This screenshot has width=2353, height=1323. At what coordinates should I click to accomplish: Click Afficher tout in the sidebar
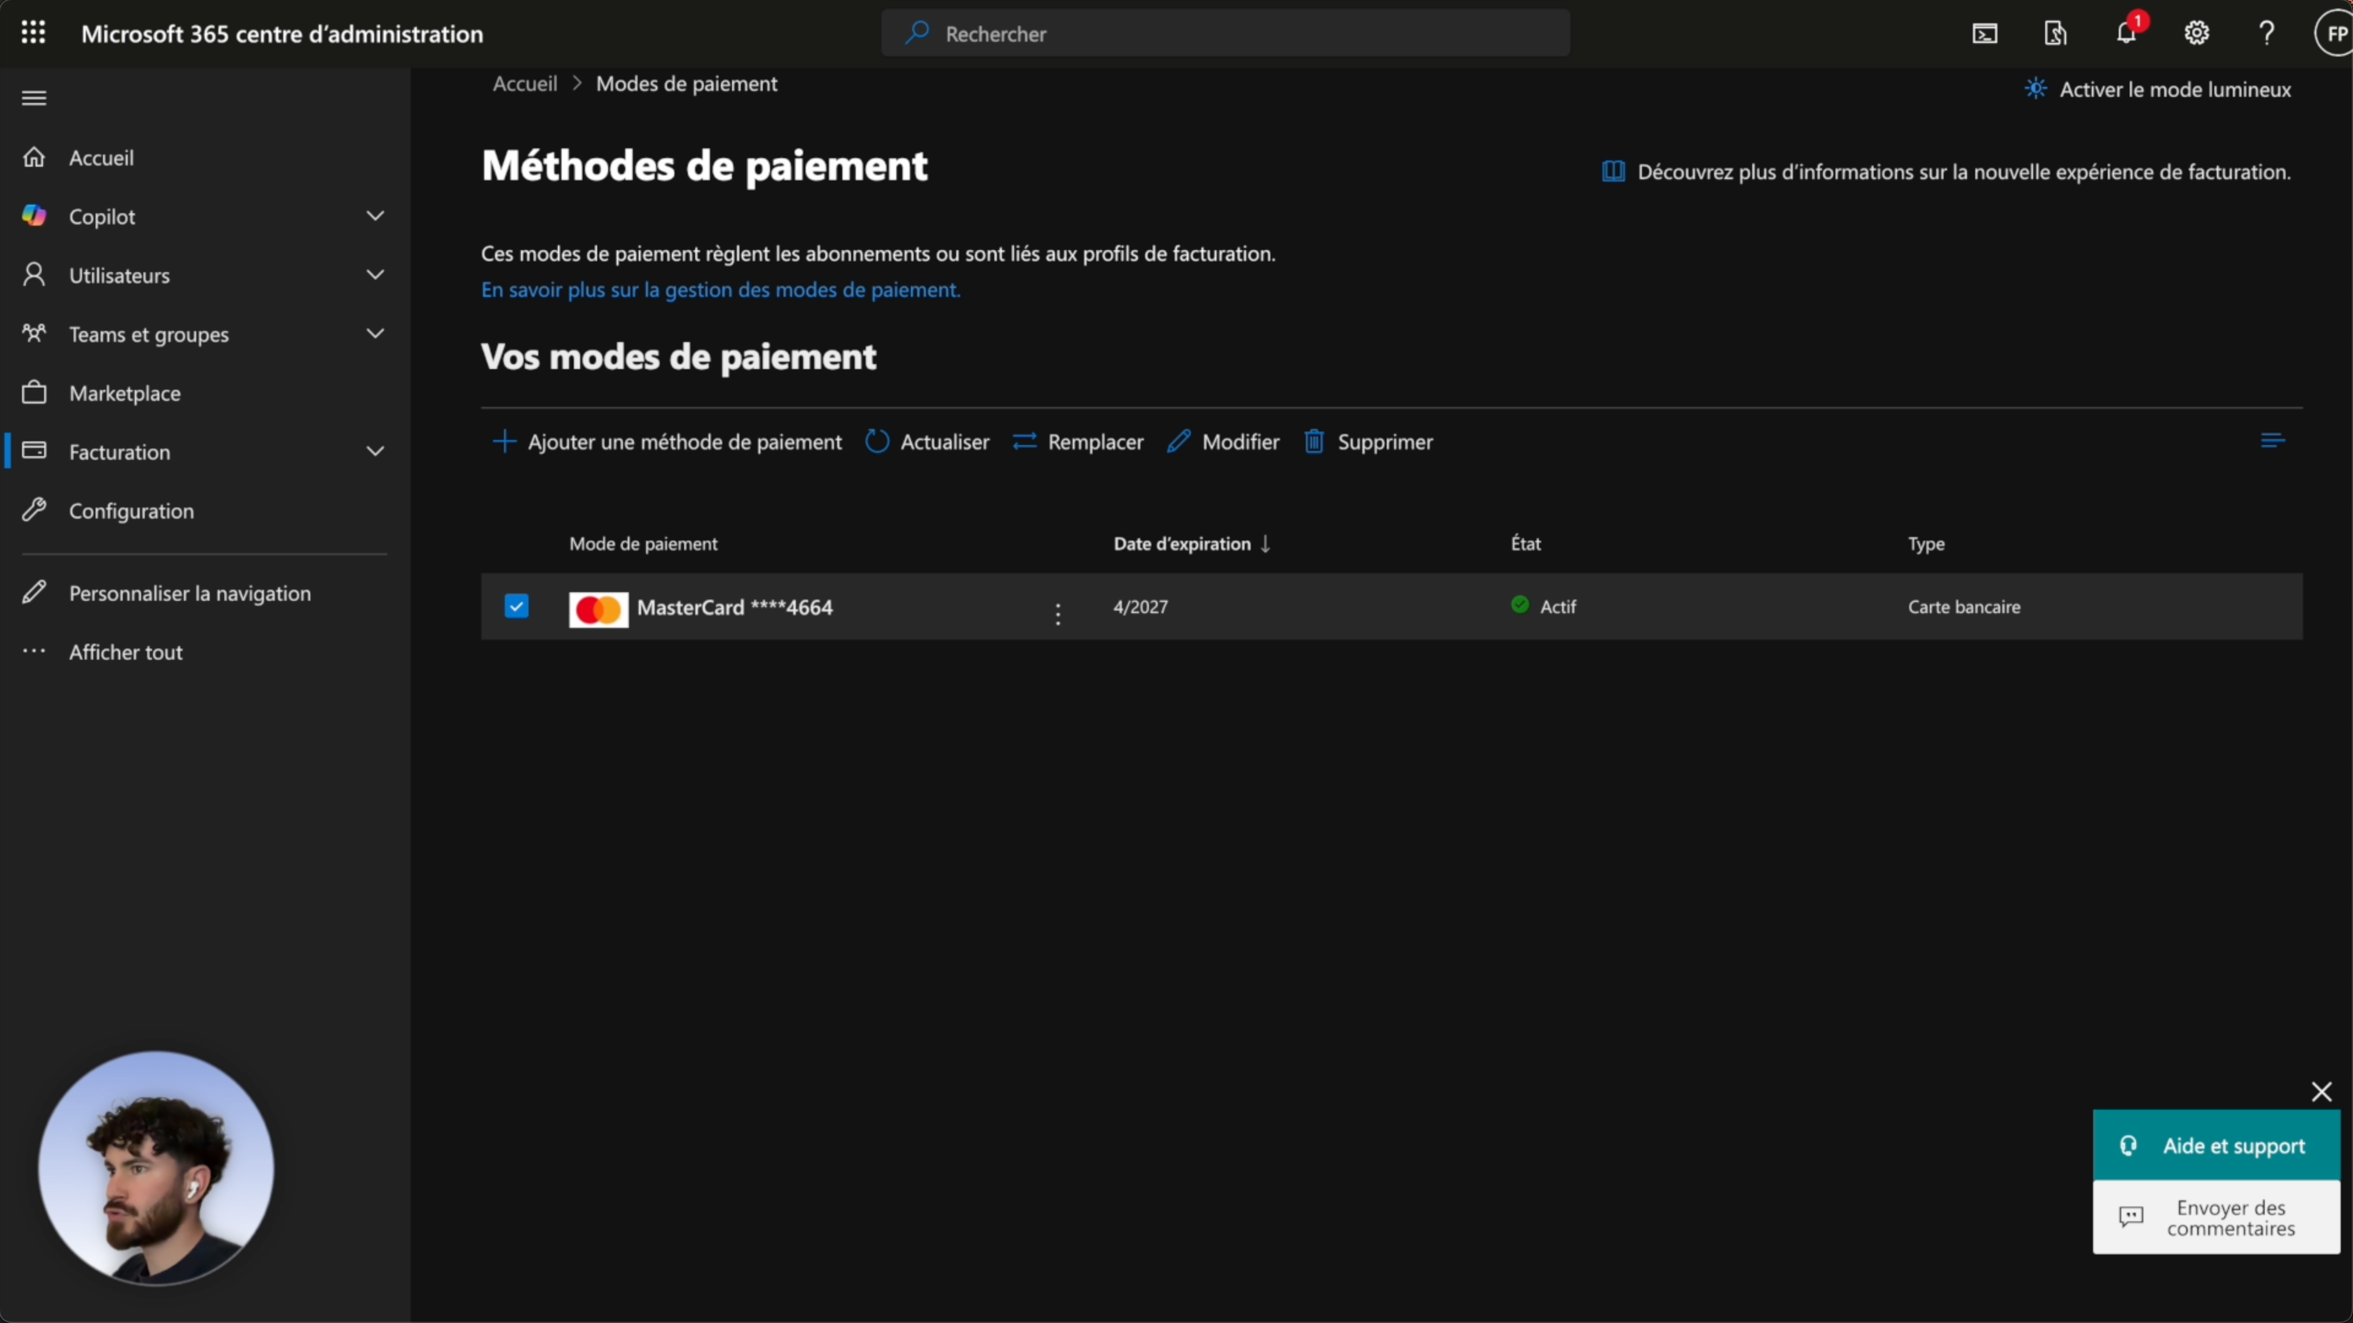[126, 652]
